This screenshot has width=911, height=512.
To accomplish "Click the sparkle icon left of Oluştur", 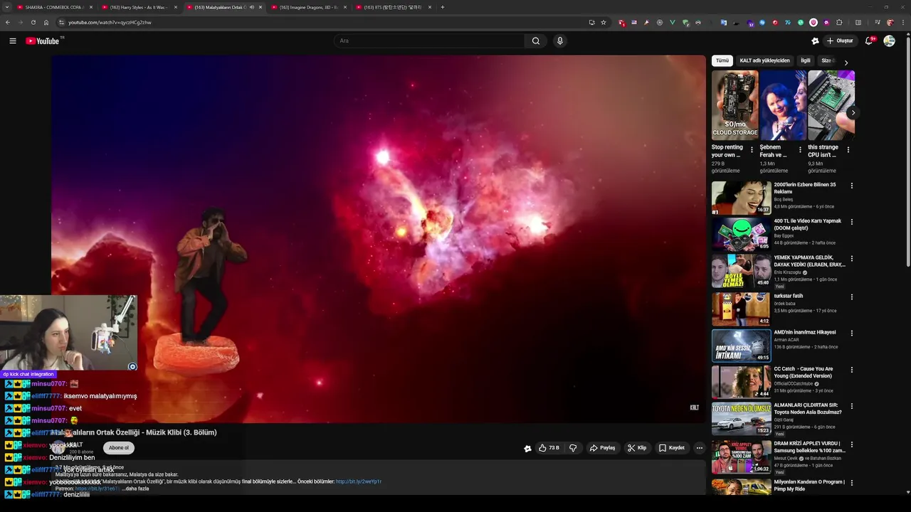I will point(816,41).
